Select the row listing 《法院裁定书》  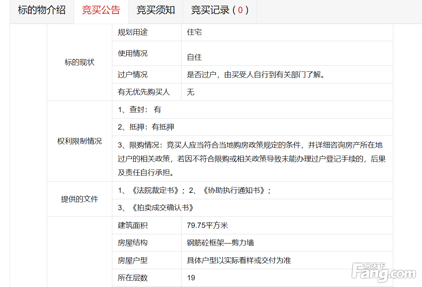click(x=252, y=190)
